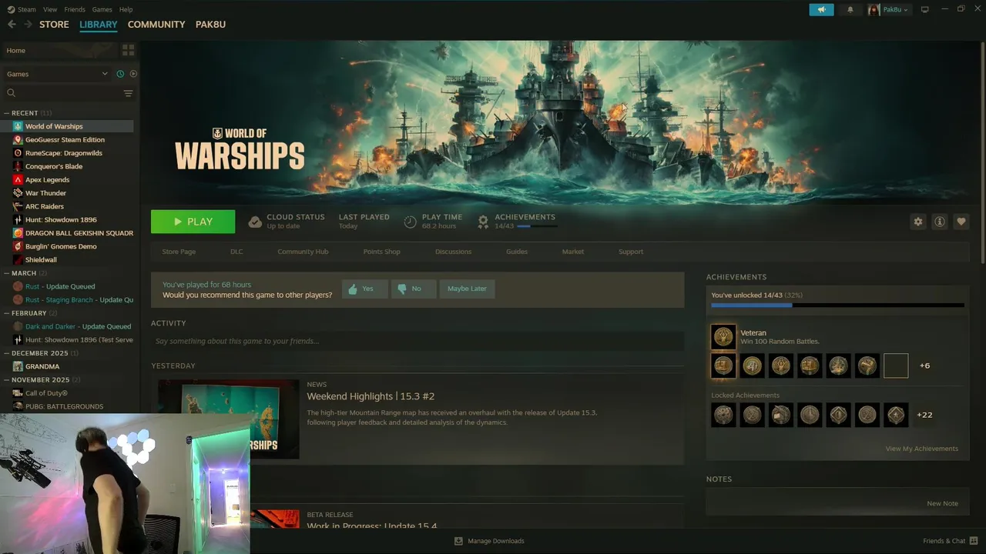986x554 pixels.
Task: Click the Weekend Highlights news thumbnail
Action: [229, 419]
